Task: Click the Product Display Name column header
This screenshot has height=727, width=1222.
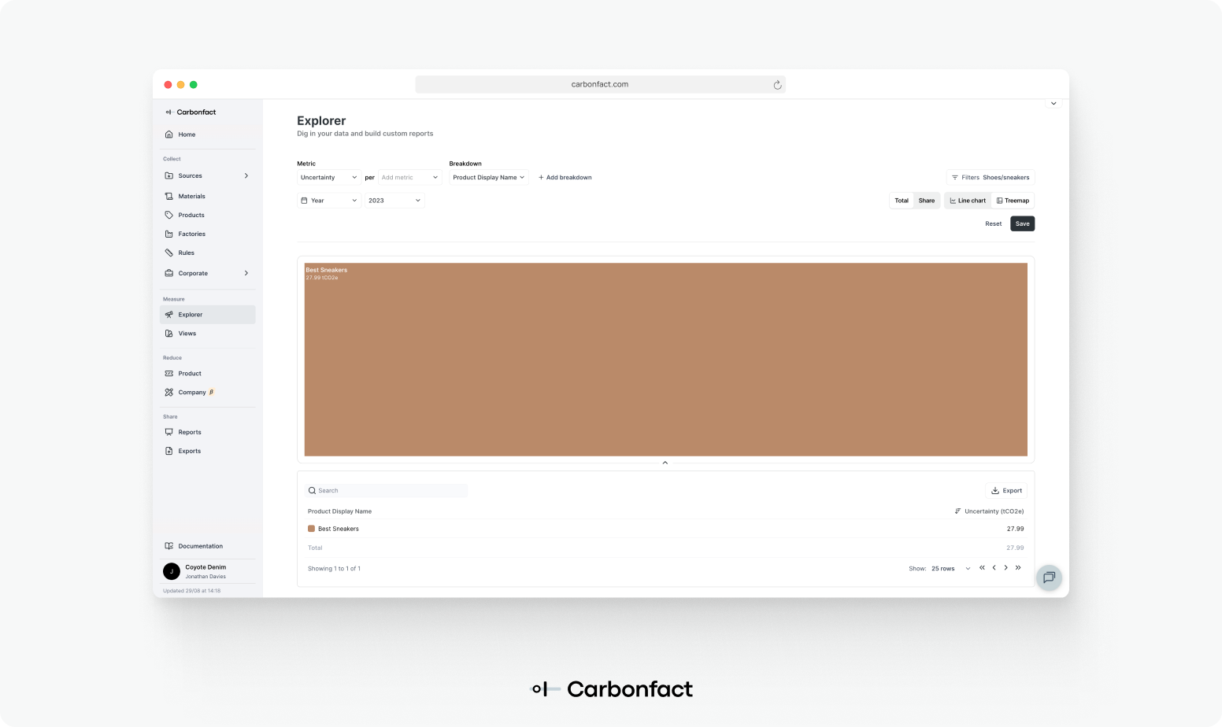Action: pyautogui.click(x=339, y=511)
